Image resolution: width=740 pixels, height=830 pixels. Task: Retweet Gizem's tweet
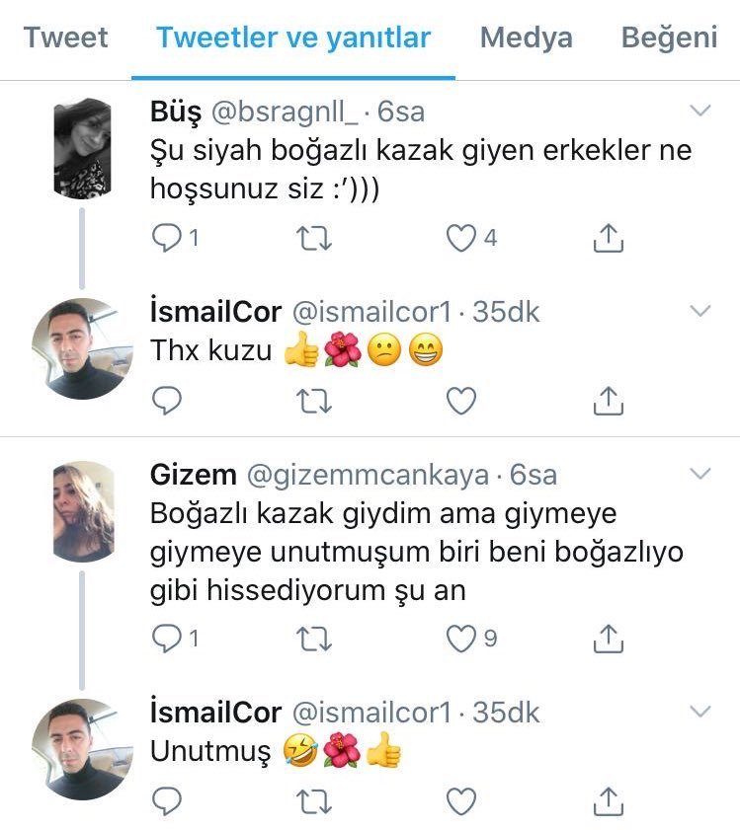click(314, 639)
